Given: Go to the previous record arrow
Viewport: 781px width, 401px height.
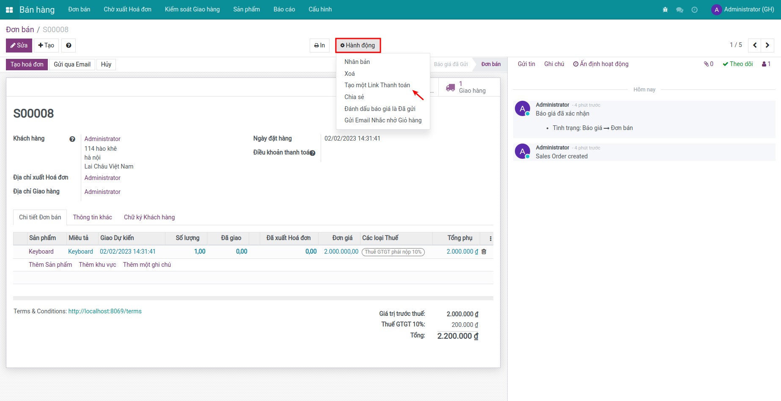Looking at the screenshot, I should (755, 45).
